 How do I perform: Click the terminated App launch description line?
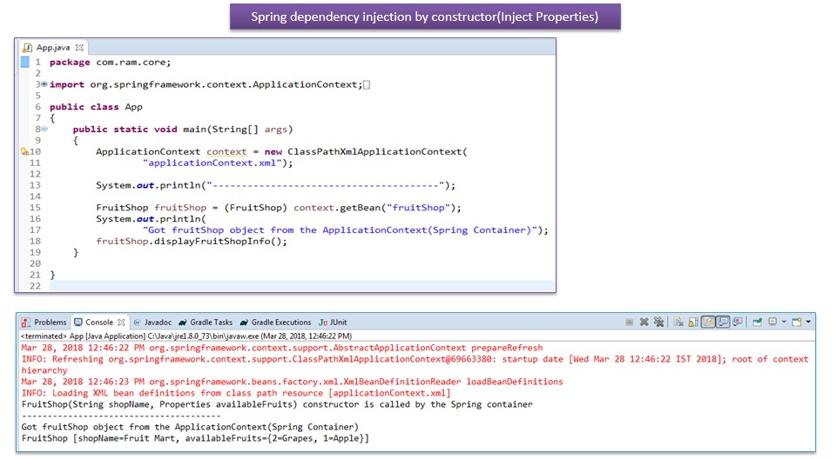tap(186, 336)
